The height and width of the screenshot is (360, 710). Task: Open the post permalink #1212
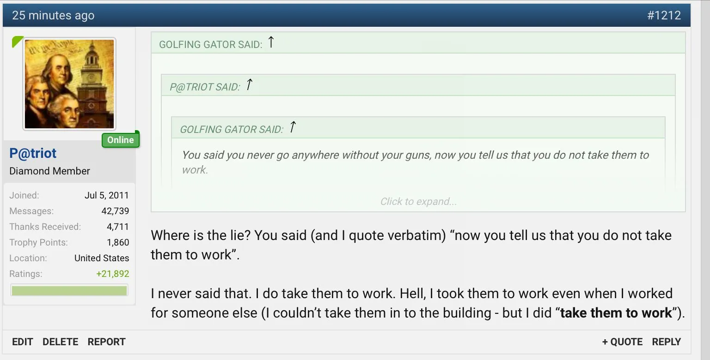pos(664,15)
